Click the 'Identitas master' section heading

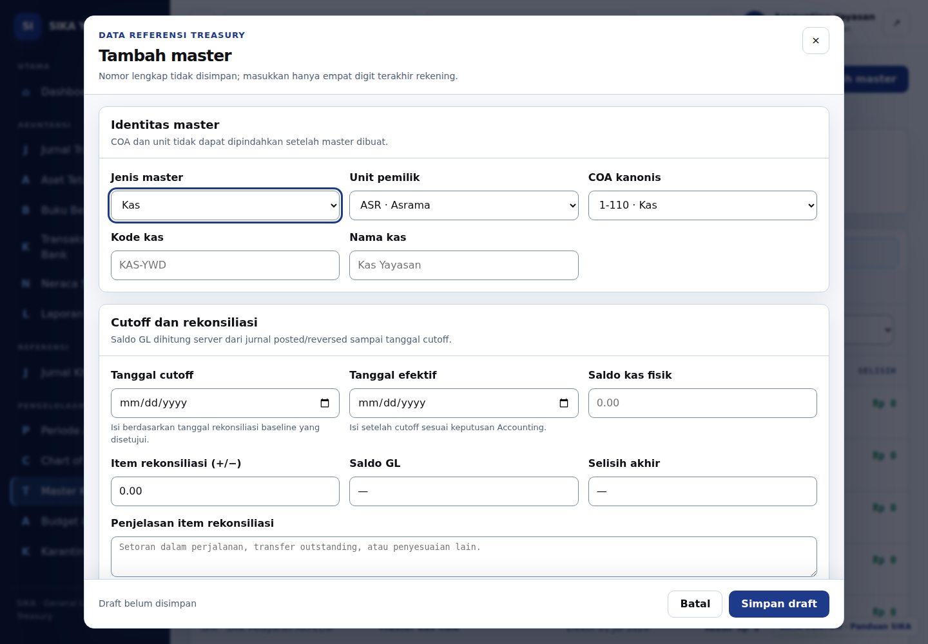point(165,125)
